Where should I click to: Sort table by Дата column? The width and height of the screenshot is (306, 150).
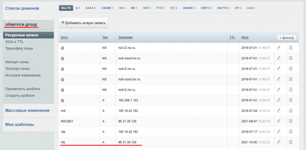[x=245, y=37]
